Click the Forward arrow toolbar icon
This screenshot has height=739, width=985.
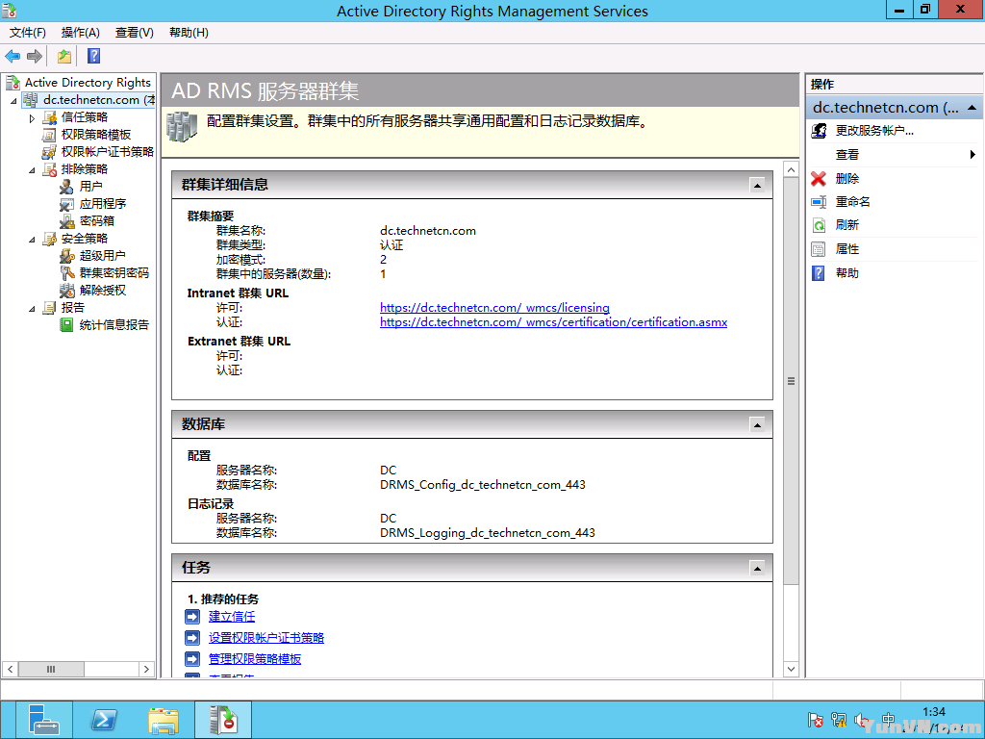(x=35, y=57)
